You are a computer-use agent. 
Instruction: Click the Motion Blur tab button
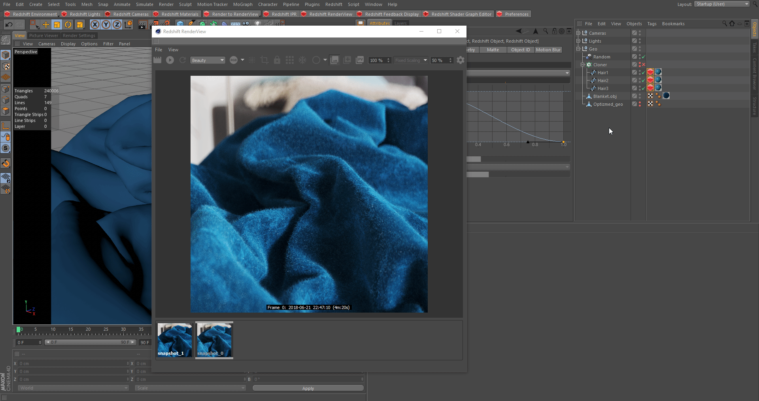[548, 50]
